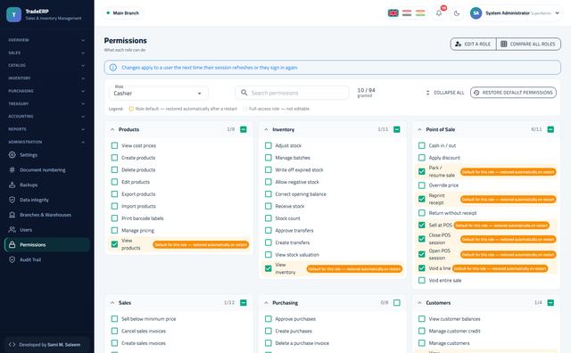Select the Indian flag language
Screen dimensions: 571x353
[420, 13]
